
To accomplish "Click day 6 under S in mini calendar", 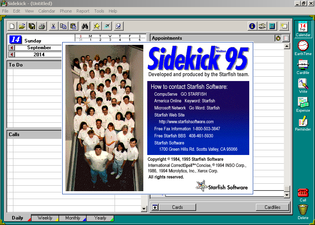I will click(140, 40).
